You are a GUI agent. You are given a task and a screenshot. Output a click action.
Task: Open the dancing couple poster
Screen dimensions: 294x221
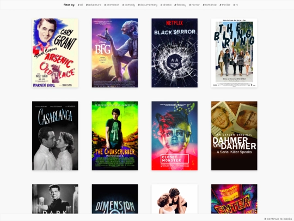click(174, 199)
